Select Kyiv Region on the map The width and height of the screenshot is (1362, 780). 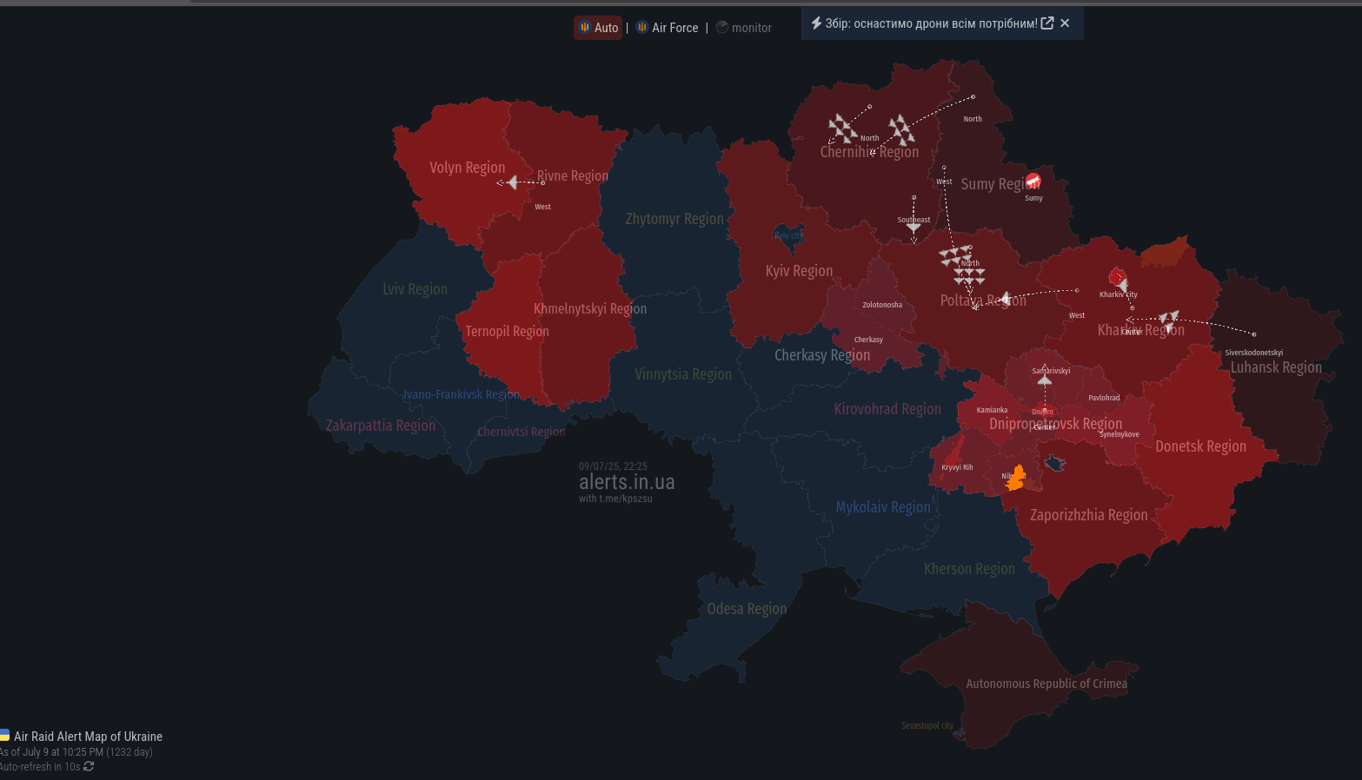[x=799, y=271]
